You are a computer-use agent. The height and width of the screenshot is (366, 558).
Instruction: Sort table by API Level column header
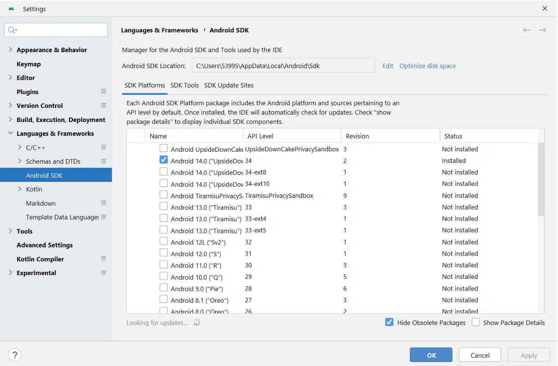pos(292,136)
